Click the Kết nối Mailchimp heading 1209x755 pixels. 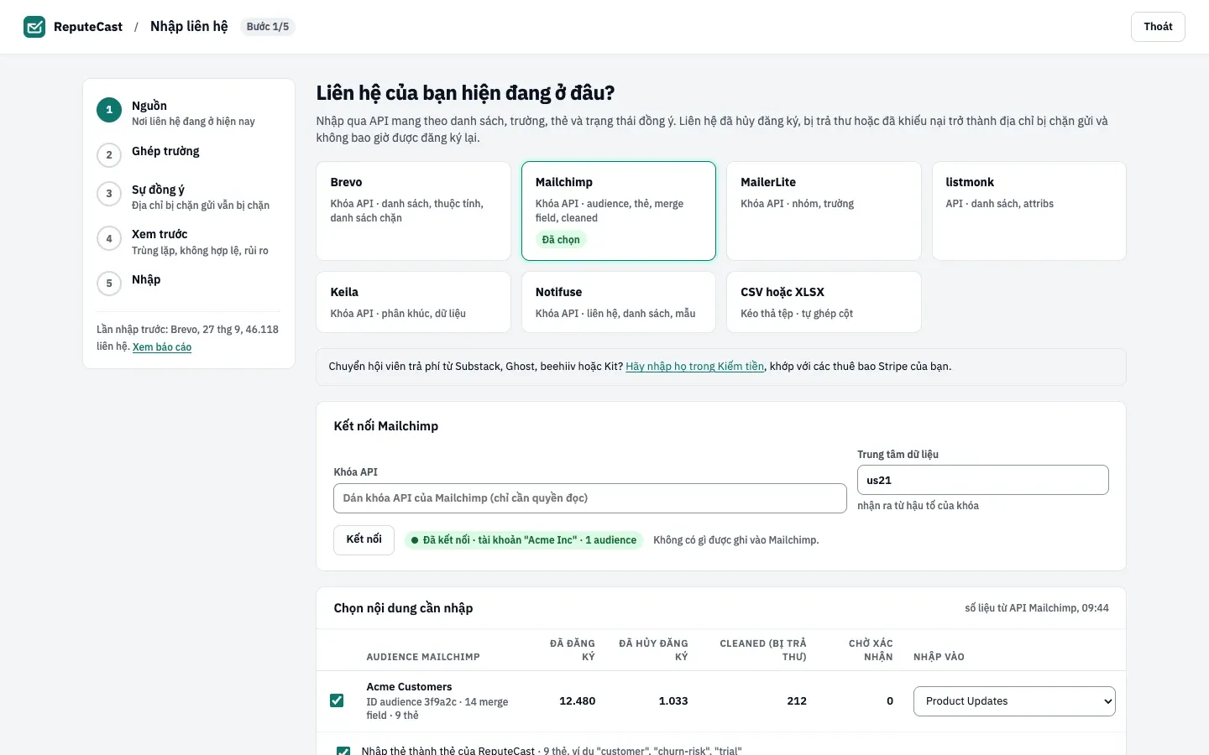coord(386,426)
